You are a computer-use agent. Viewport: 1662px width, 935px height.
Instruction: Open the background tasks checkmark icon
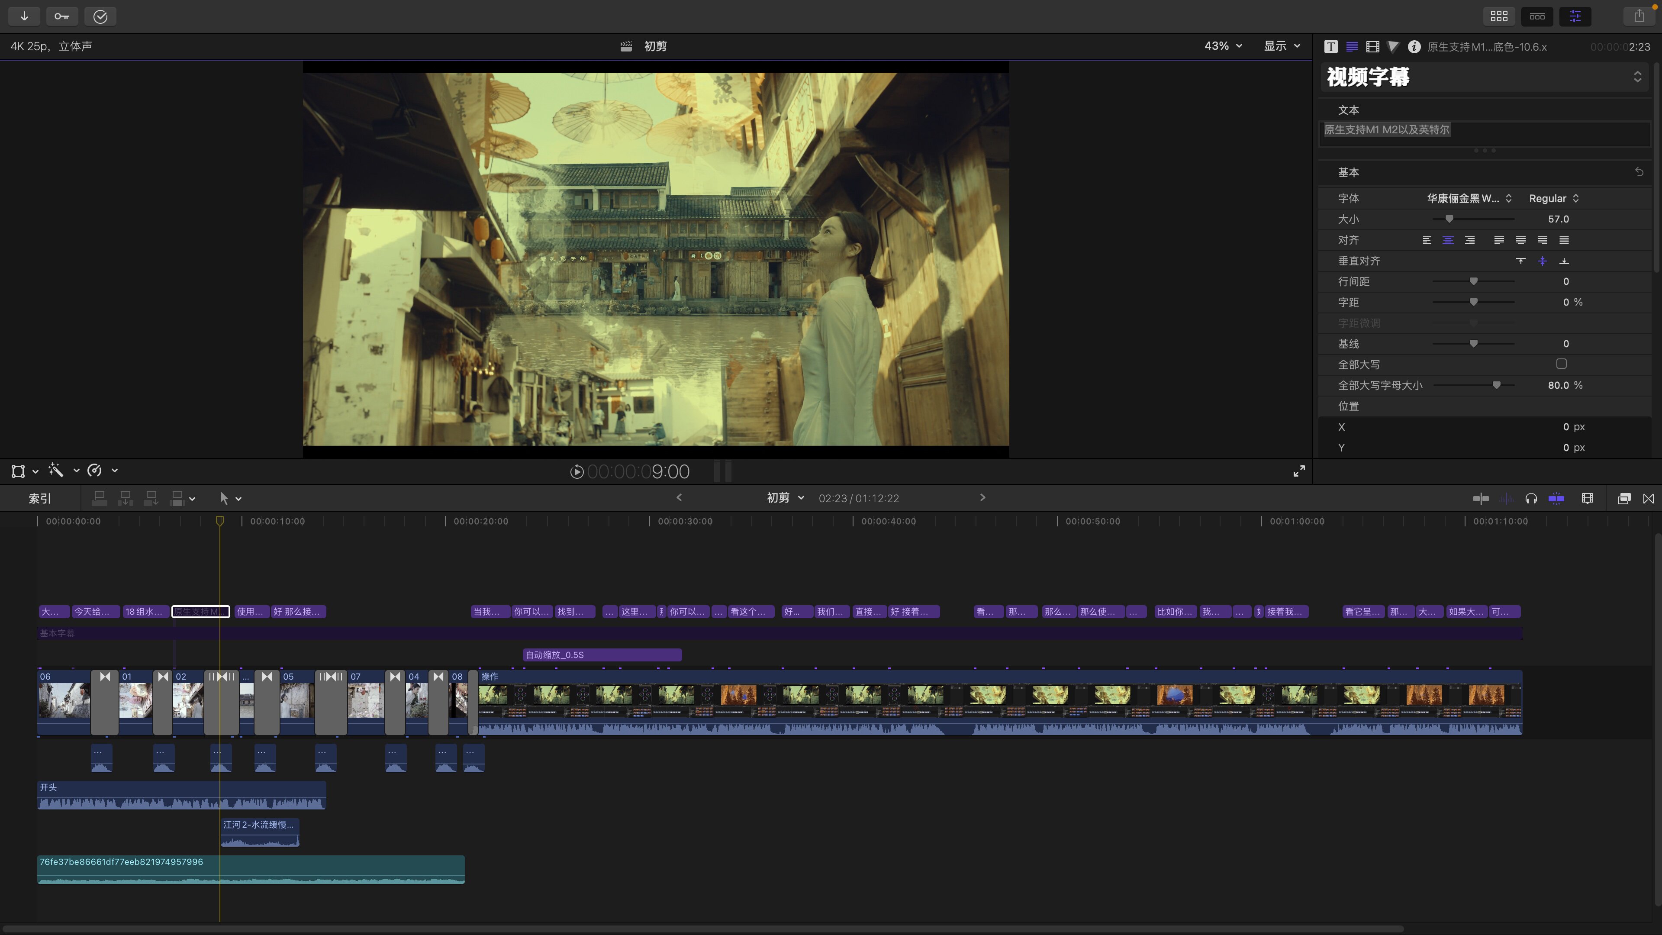pos(100,16)
